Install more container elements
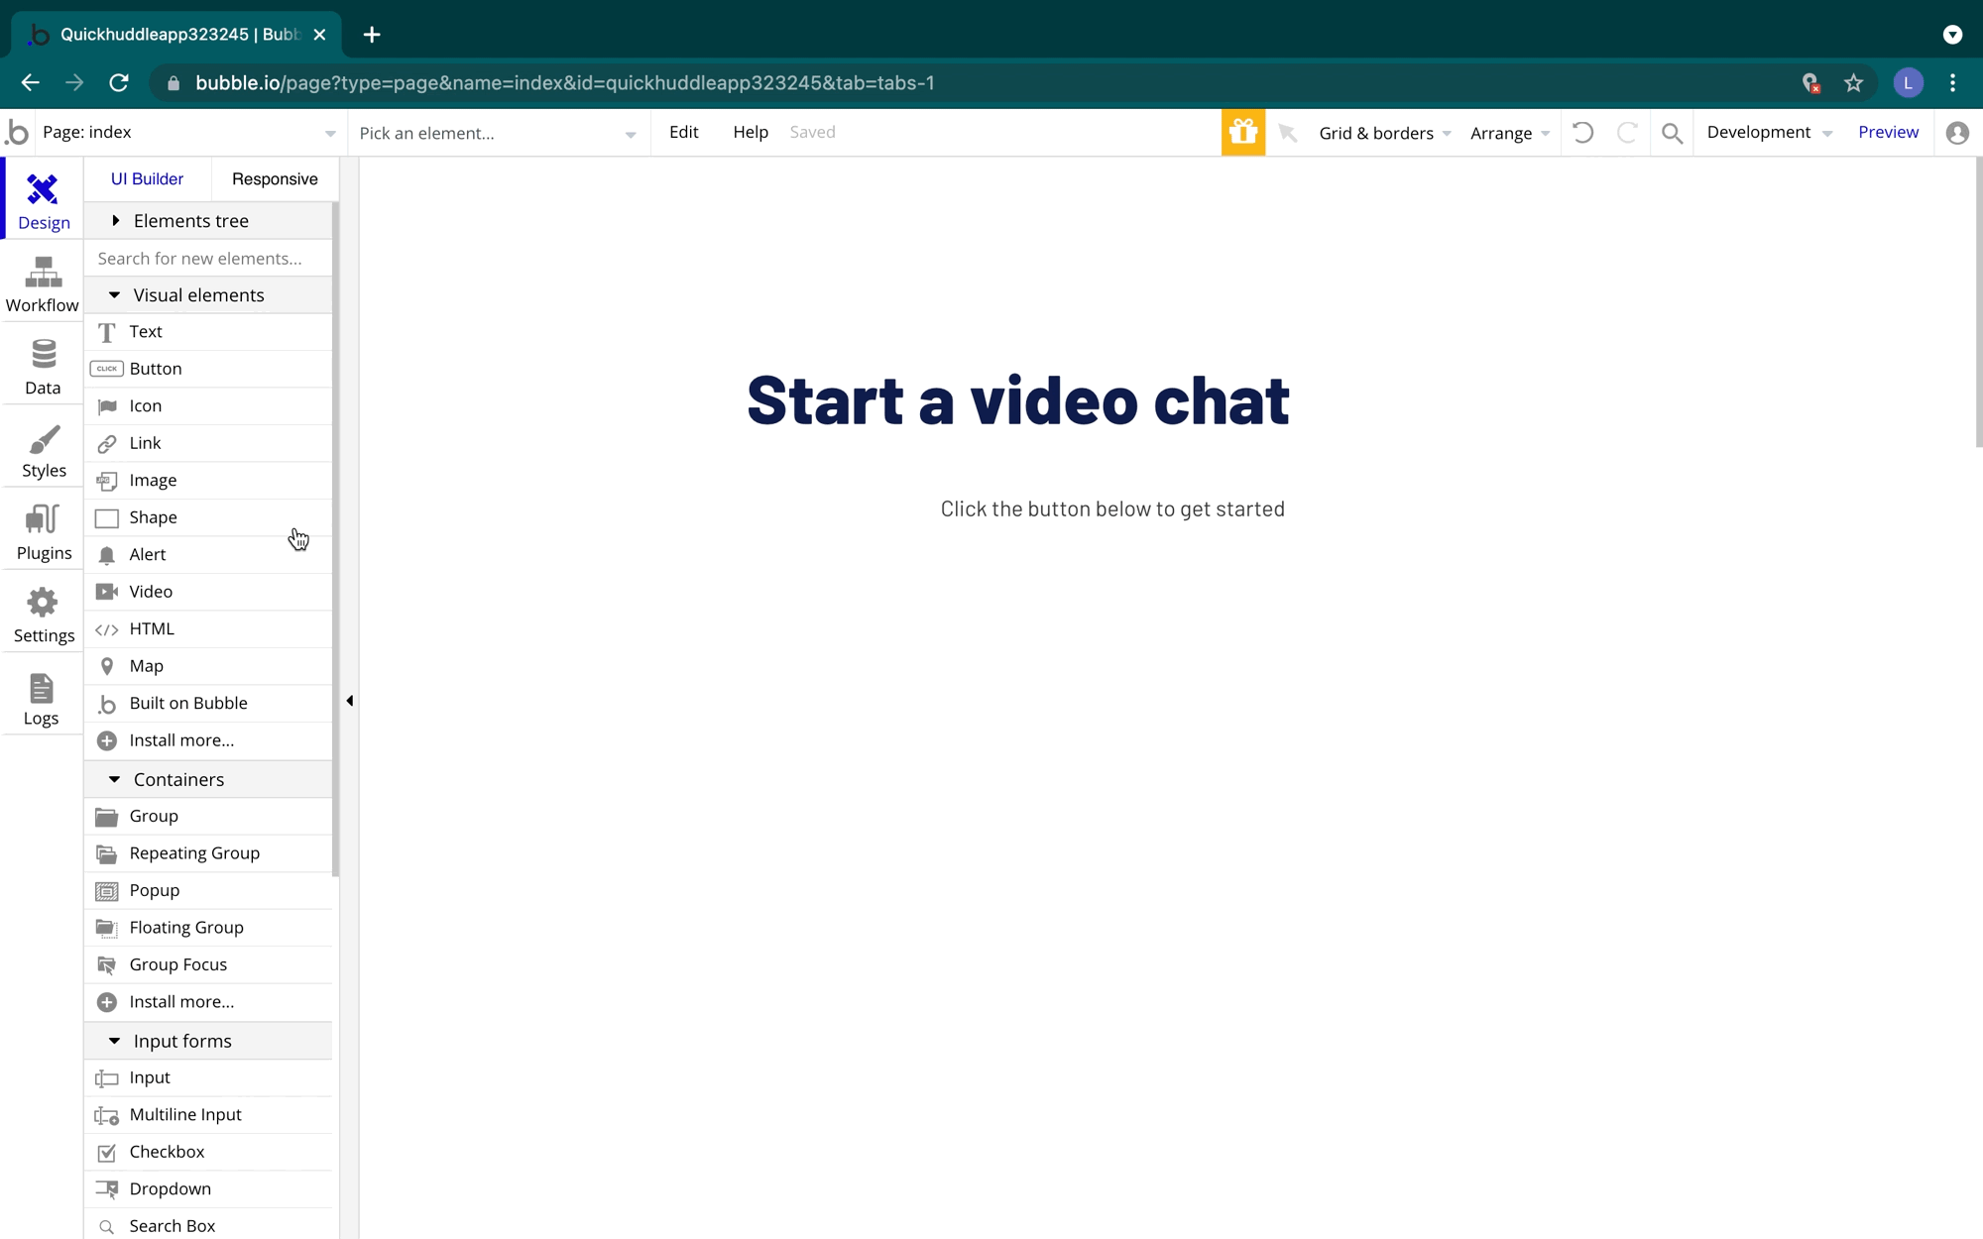Viewport: 1983px width, 1239px height. 208,1002
